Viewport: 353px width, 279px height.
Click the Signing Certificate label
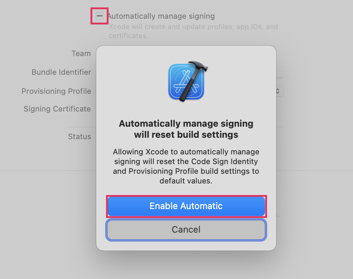point(57,109)
